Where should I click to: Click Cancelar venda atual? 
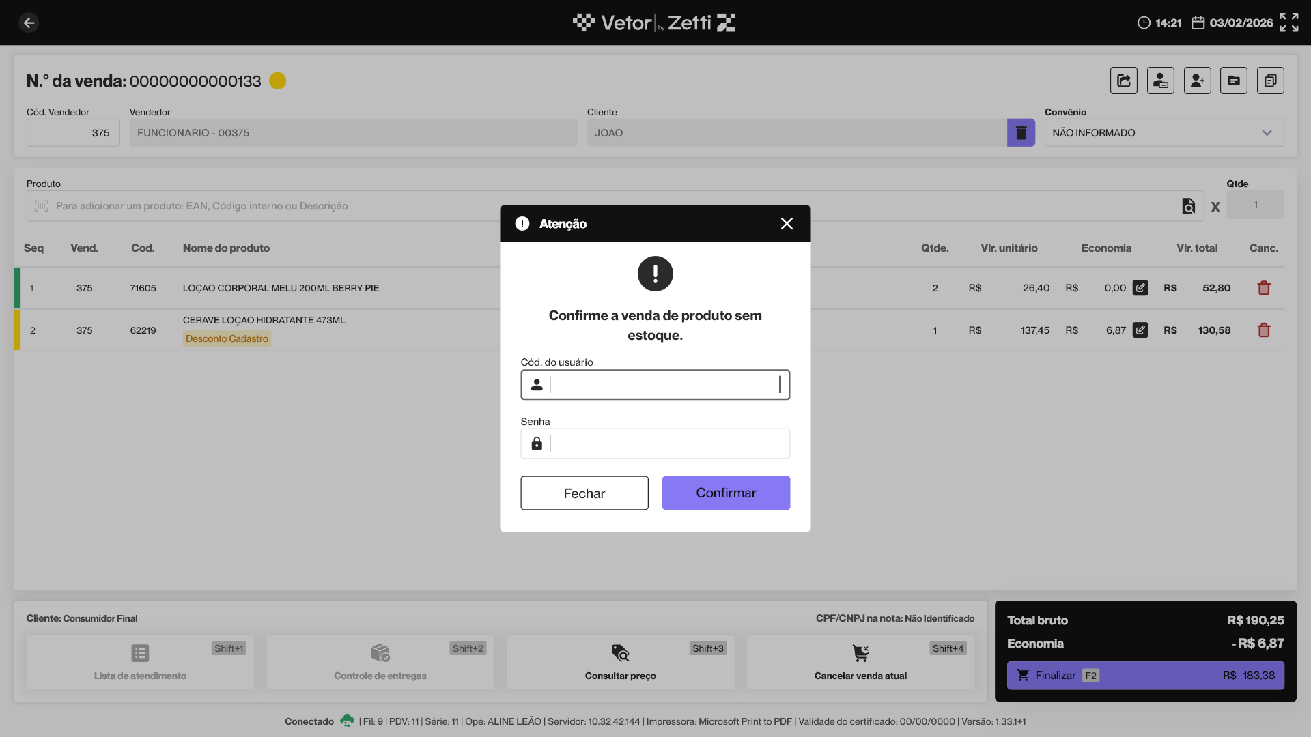pos(860,662)
